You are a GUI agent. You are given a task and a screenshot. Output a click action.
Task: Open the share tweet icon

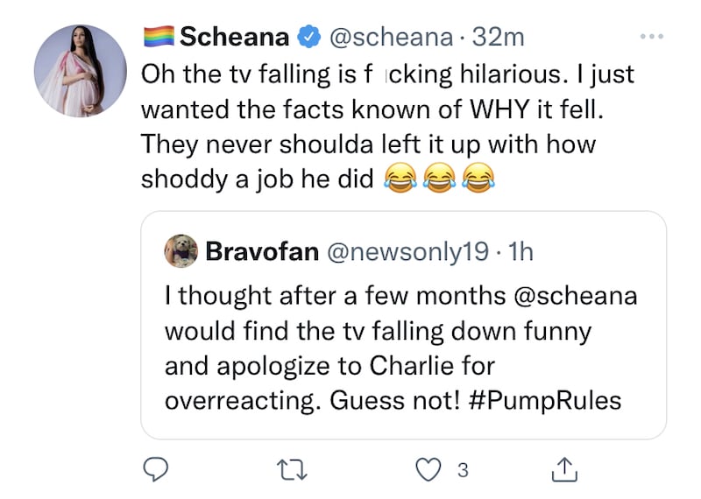pos(561,470)
